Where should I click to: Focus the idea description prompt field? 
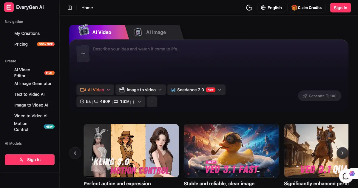pos(218,63)
